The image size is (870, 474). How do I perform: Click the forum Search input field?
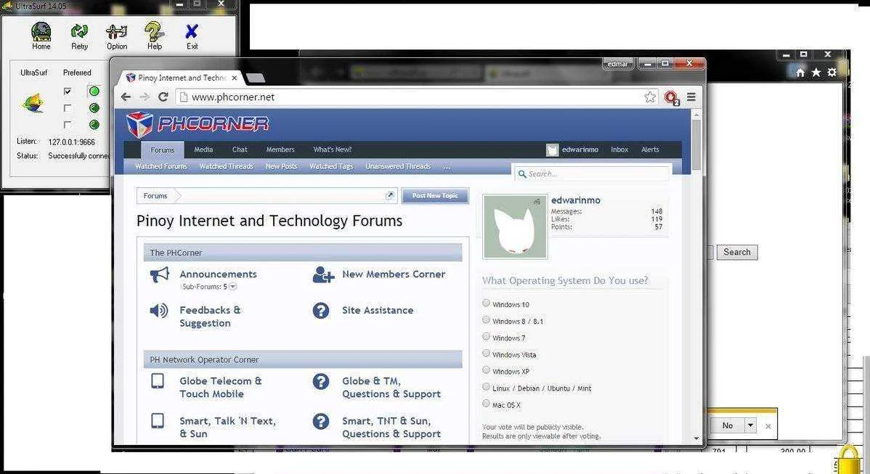tap(592, 173)
